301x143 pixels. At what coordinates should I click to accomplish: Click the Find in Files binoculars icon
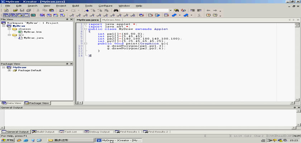pos(176,10)
